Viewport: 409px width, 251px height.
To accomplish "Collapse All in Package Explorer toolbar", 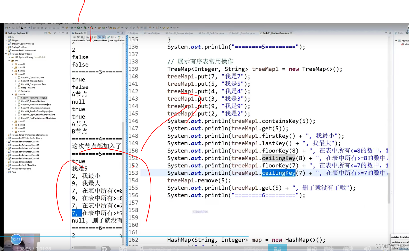I will point(45,33).
